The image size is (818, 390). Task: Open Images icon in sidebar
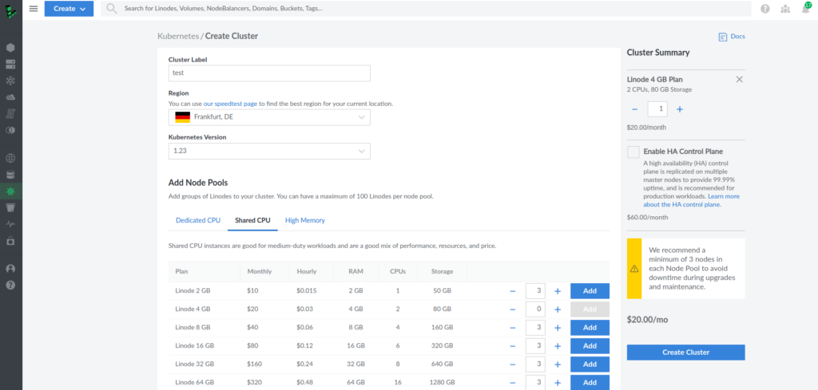click(10, 131)
